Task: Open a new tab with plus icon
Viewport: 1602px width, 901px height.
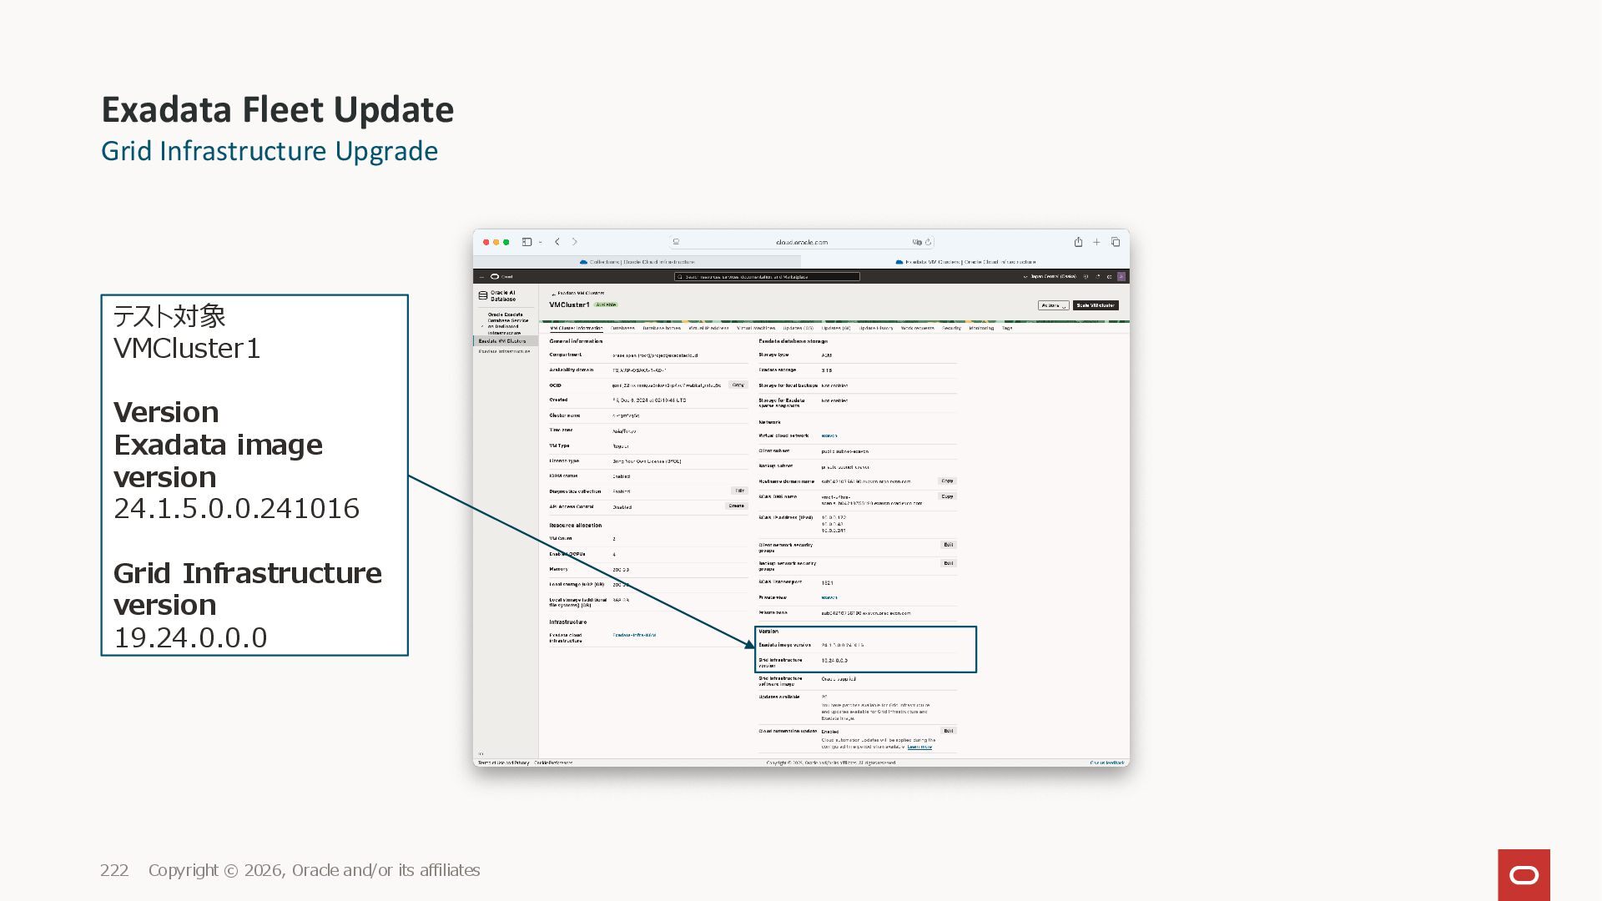Action: coord(1096,242)
